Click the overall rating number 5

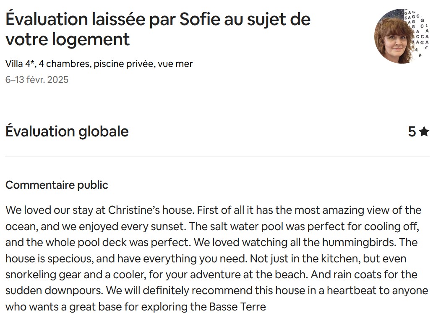(x=412, y=132)
